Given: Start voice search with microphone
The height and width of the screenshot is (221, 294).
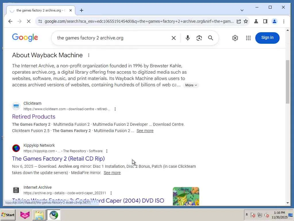Looking at the screenshot, I should (x=187, y=38).
